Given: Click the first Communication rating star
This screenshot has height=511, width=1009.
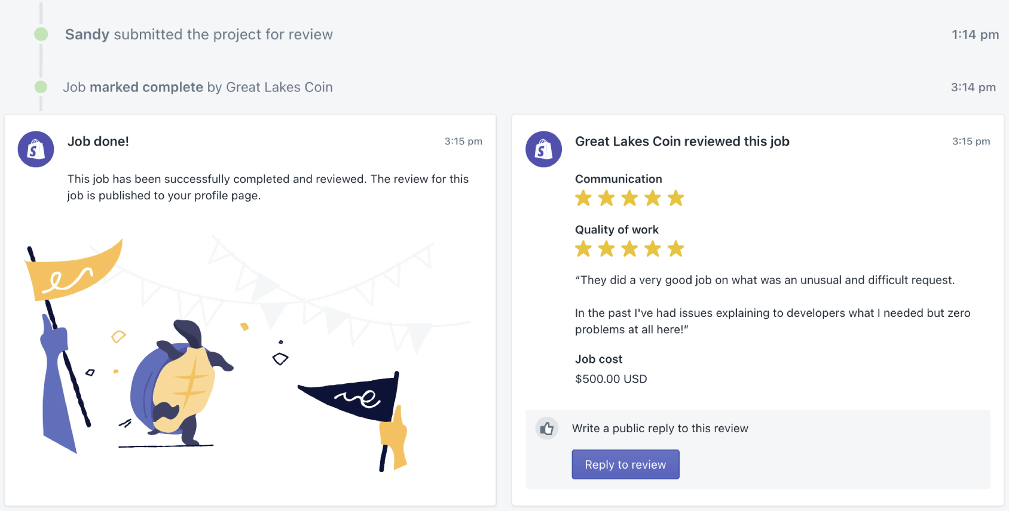Looking at the screenshot, I should click(583, 198).
